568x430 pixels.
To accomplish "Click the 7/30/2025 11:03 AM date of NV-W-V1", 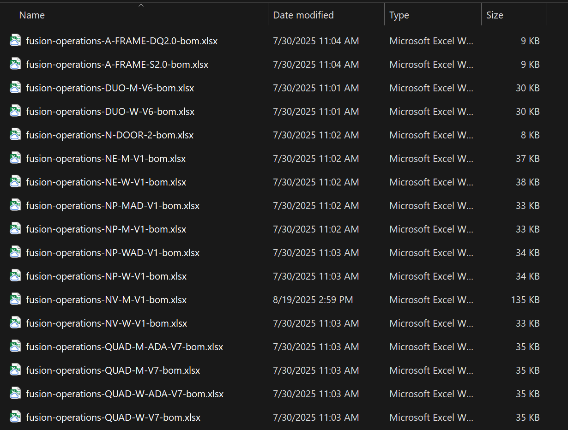I will [x=316, y=323].
